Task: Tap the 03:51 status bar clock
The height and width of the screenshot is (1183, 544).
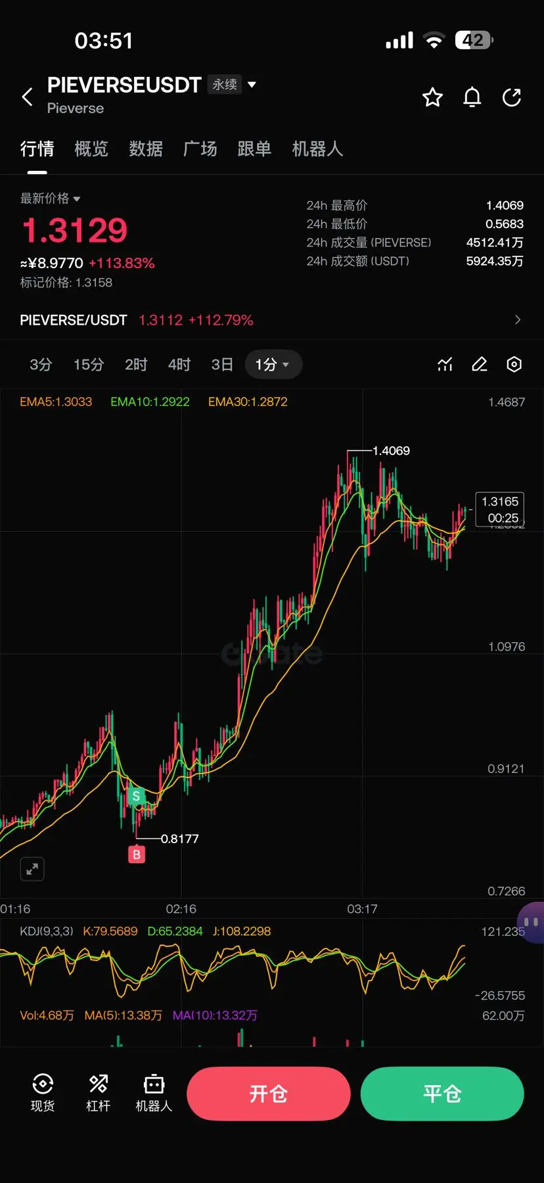Action: [x=104, y=41]
